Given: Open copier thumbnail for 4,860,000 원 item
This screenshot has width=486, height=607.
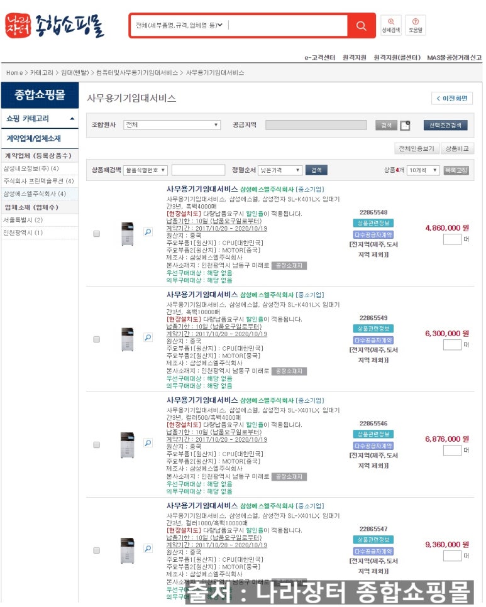Looking at the screenshot, I should click(128, 234).
